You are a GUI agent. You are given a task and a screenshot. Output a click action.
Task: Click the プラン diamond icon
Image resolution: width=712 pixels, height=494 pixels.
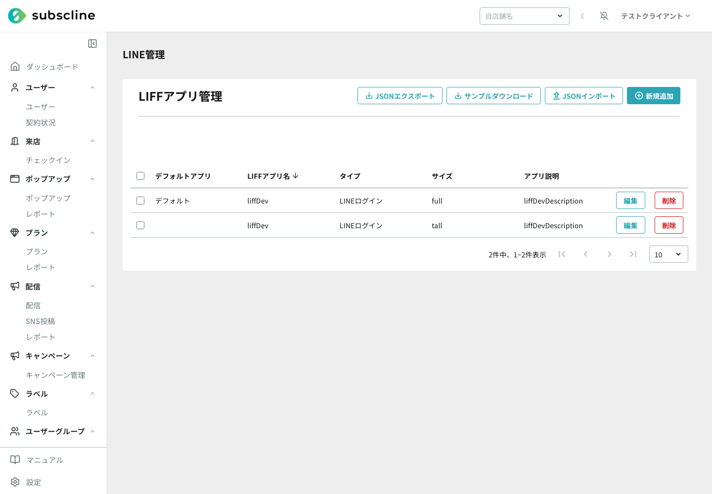[x=15, y=233]
